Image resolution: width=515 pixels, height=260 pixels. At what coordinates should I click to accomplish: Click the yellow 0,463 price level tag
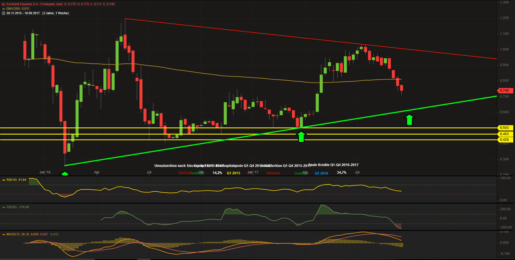click(503, 134)
